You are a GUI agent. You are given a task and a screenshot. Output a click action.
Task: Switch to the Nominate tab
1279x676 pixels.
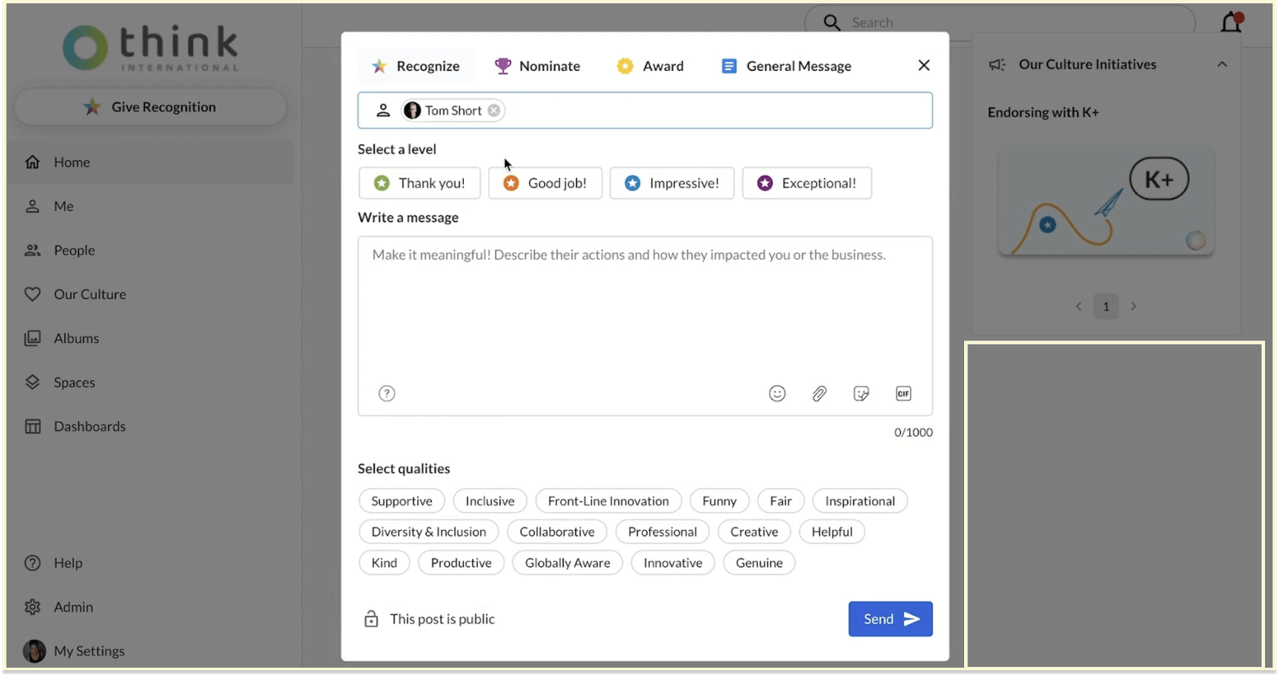537,66
